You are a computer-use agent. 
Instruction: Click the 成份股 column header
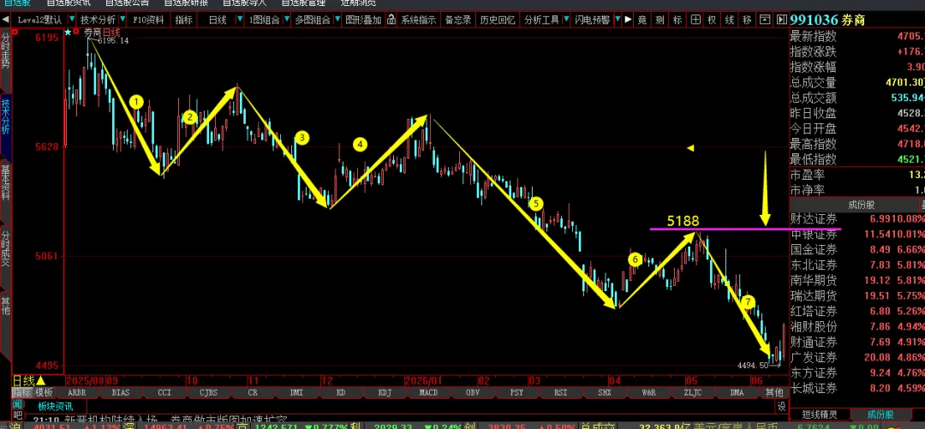pos(862,205)
